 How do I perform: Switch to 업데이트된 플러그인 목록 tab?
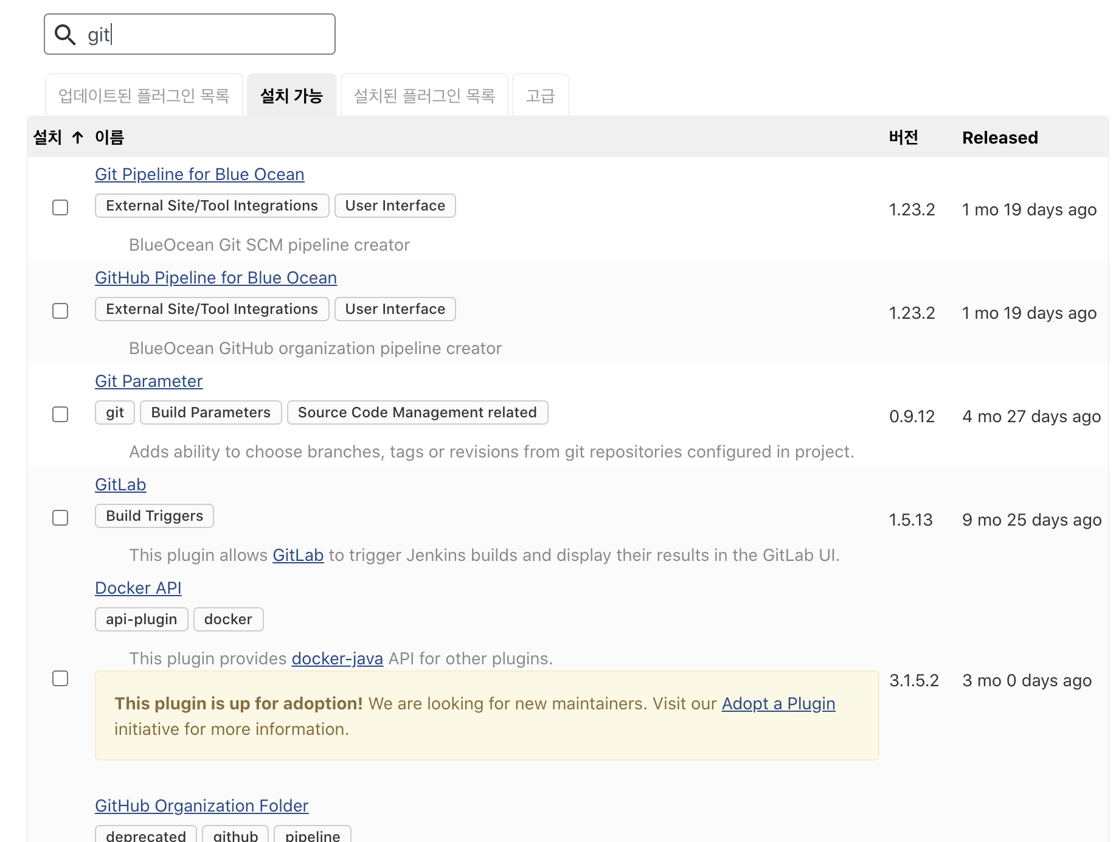click(x=144, y=96)
